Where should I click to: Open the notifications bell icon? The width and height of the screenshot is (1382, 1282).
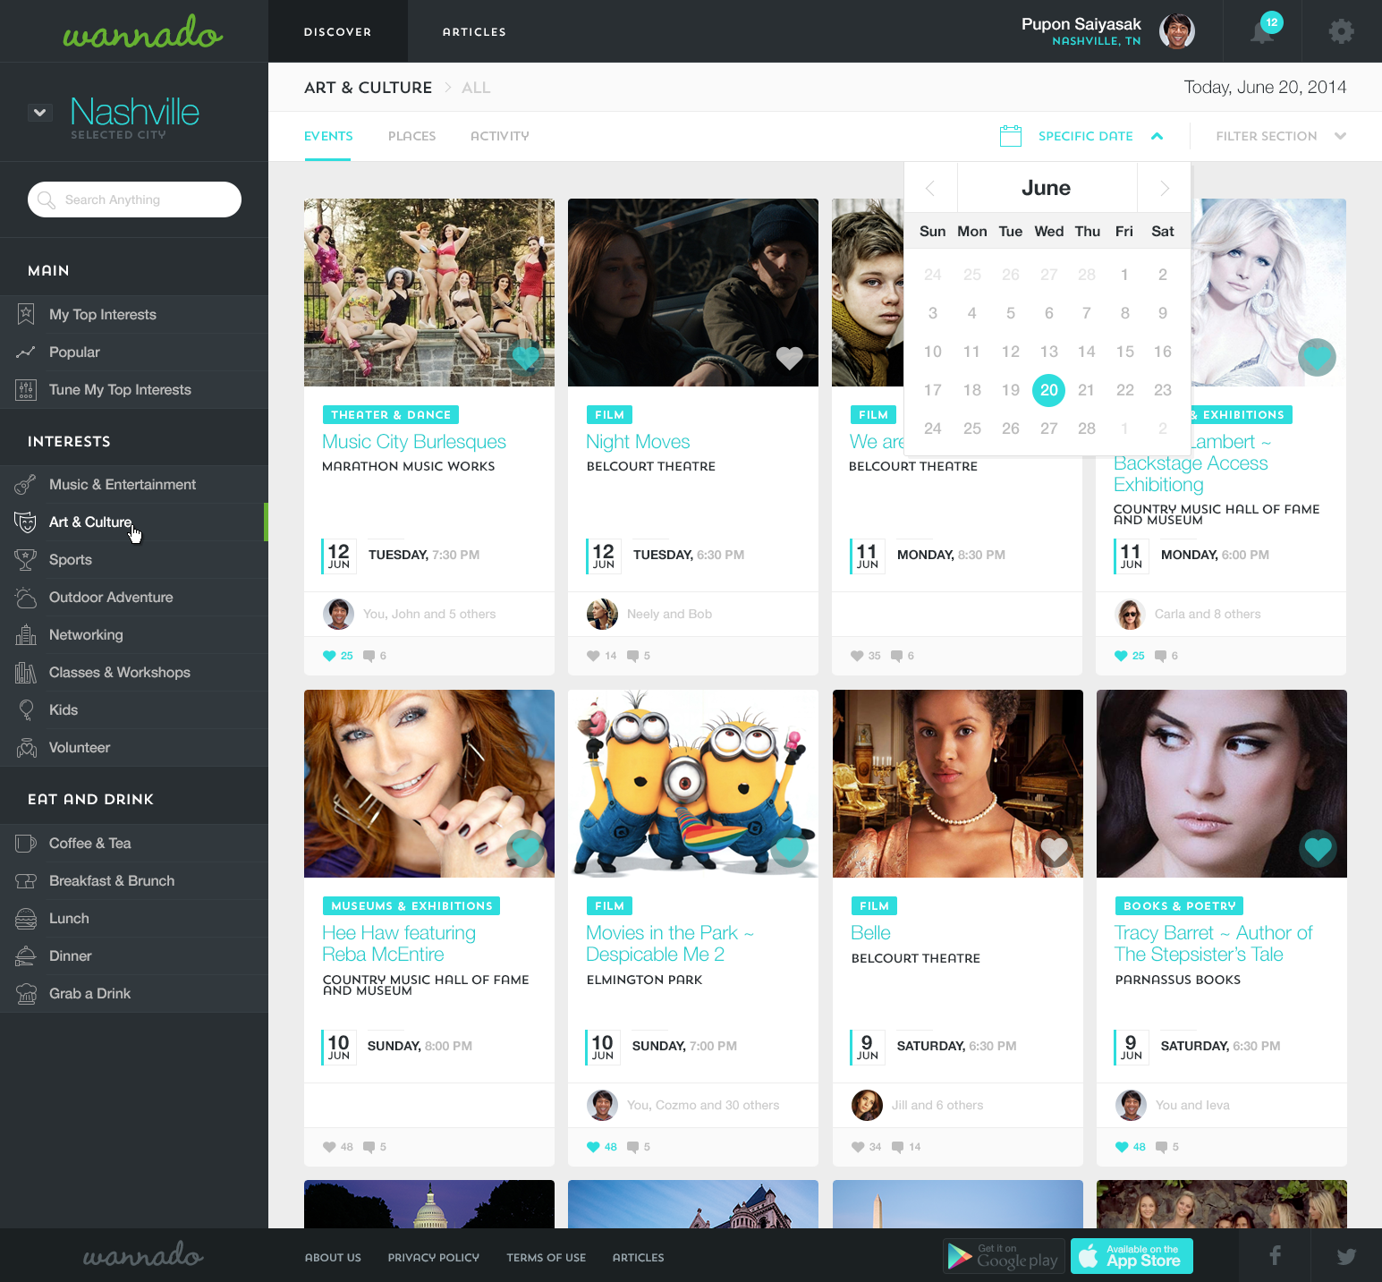coord(1262,31)
